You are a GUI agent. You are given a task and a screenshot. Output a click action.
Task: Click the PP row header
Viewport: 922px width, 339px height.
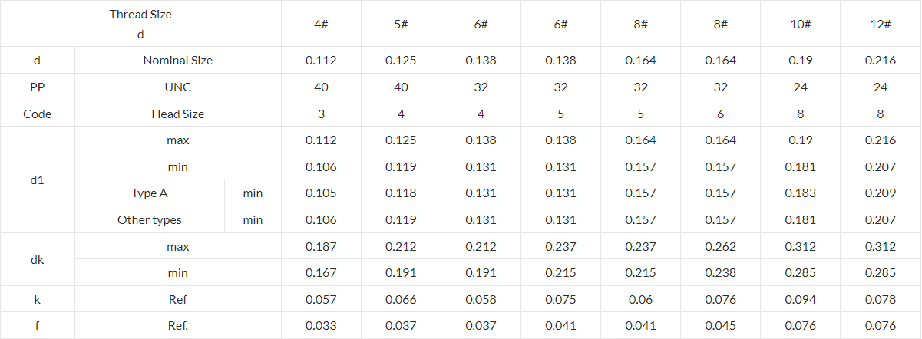[x=38, y=87]
